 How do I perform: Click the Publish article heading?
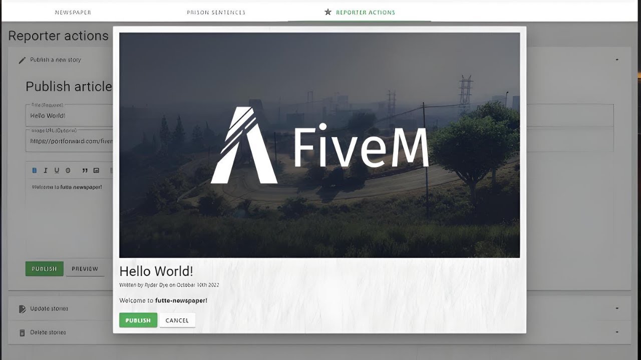click(69, 86)
